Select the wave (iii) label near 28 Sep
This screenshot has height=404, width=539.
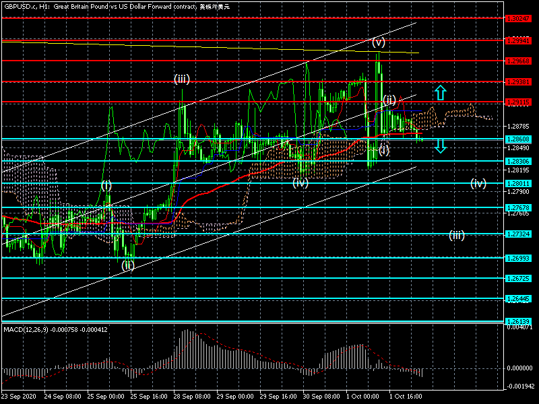[181, 79]
